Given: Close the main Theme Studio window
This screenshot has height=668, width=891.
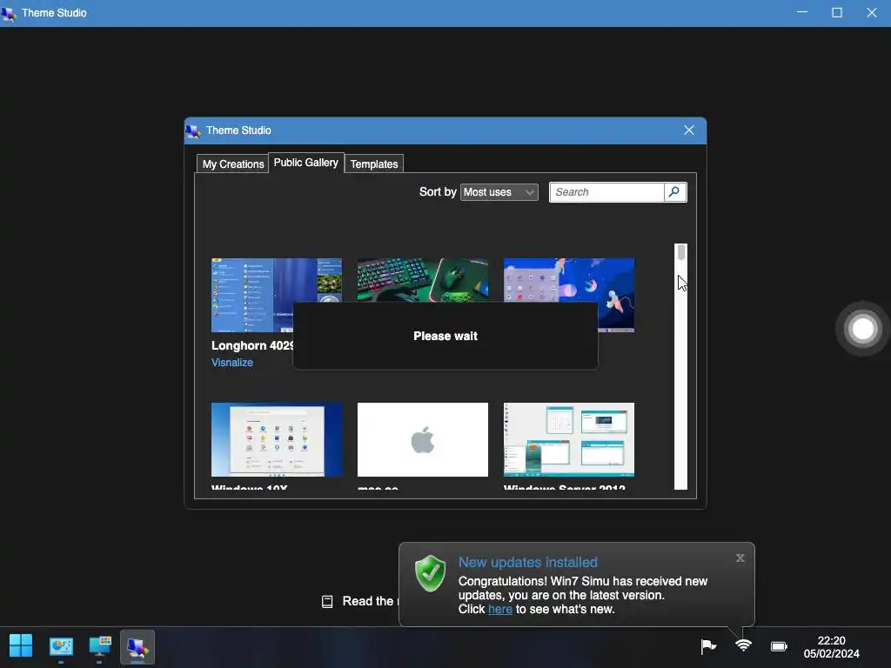Looking at the screenshot, I should [x=872, y=12].
